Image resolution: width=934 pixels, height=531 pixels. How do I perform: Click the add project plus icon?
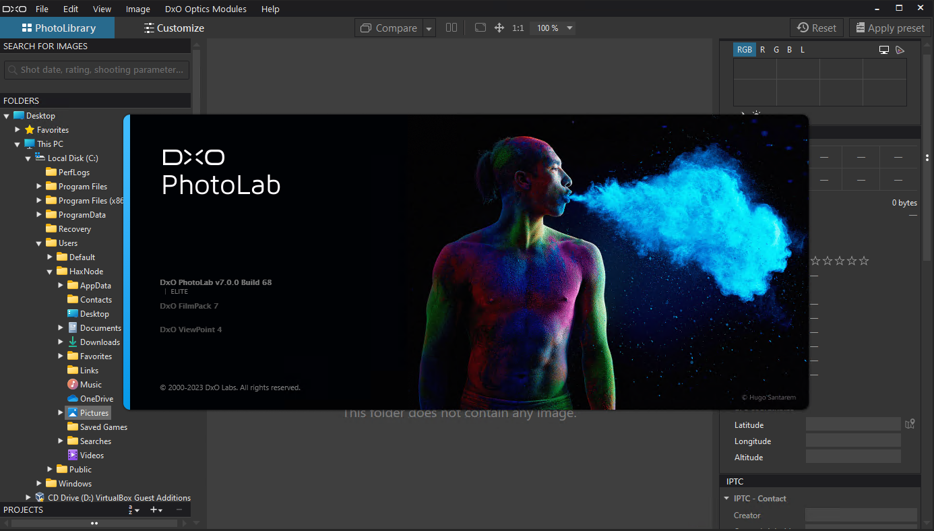pyautogui.click(x=156, y=510)
